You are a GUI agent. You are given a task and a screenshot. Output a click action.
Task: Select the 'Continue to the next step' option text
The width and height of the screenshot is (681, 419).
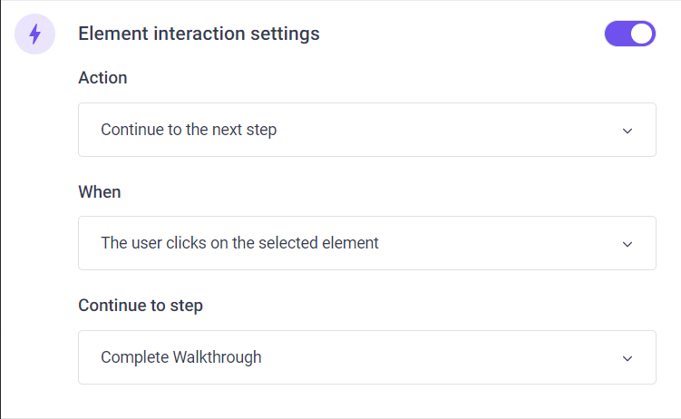coord(189,130)
